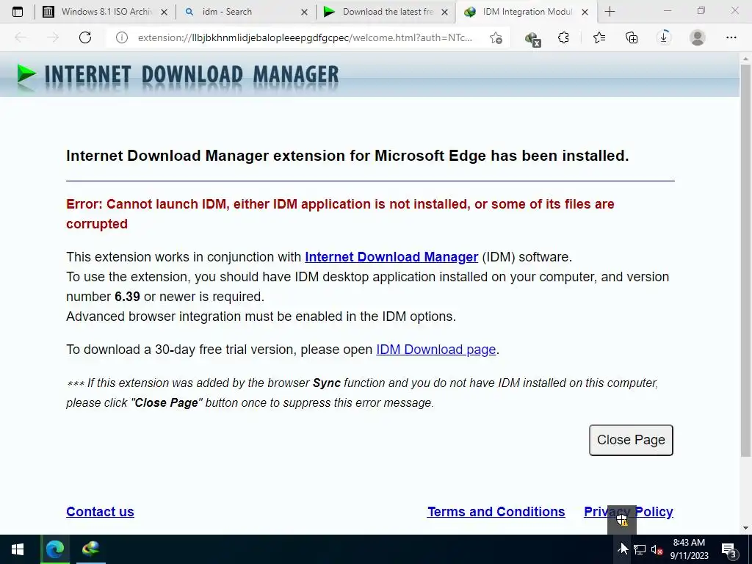Image resolution: width=752 pixels, height=564 pixels.
Task: Show the Downloads toolbar icon
Action: 664,37
